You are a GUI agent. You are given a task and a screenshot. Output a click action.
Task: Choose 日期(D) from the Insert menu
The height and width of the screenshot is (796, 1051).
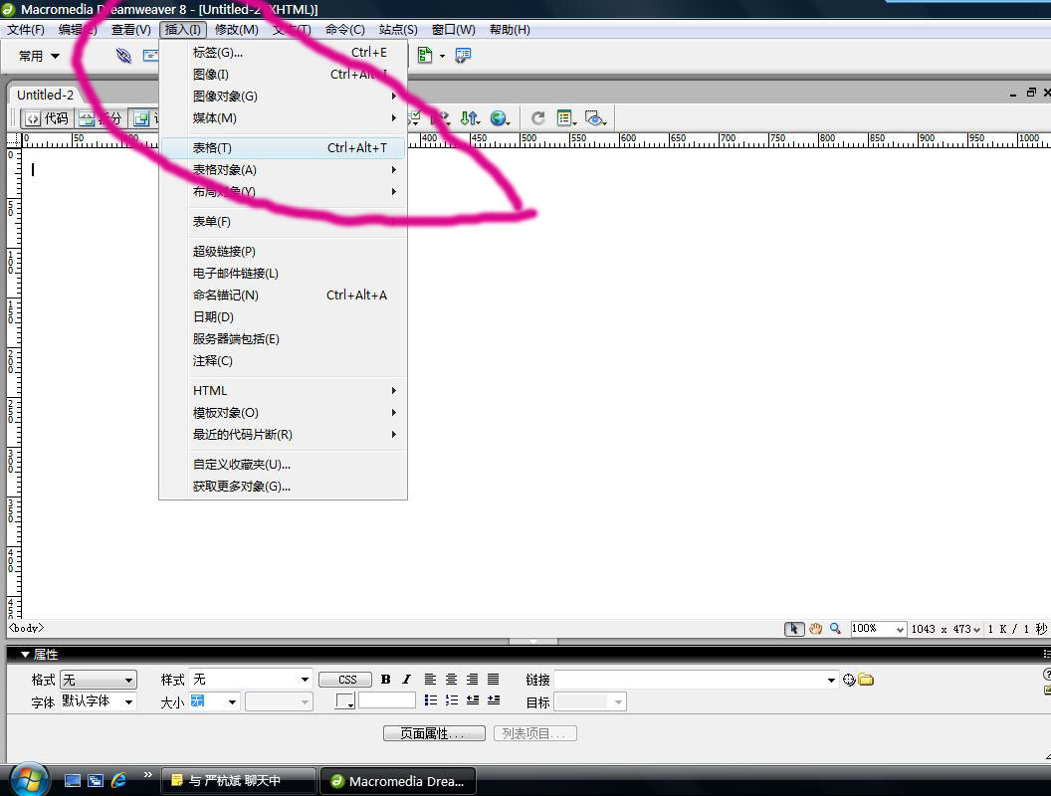283,317
